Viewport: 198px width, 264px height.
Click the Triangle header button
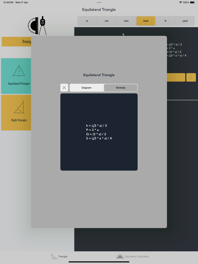[x=16, y=42]
